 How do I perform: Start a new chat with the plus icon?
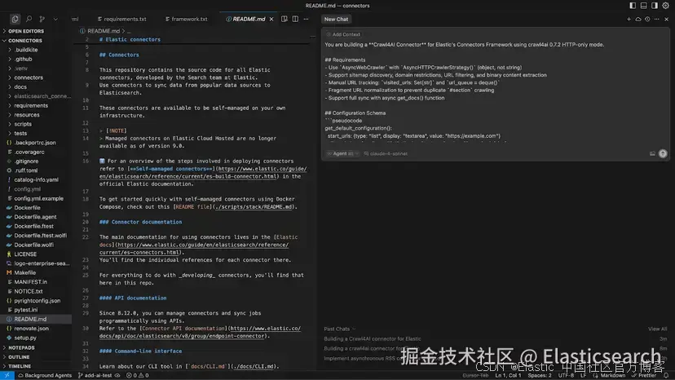[x=629, y=19]
